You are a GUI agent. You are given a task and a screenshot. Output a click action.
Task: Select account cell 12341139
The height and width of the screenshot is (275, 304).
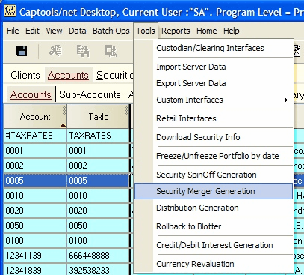35,256
